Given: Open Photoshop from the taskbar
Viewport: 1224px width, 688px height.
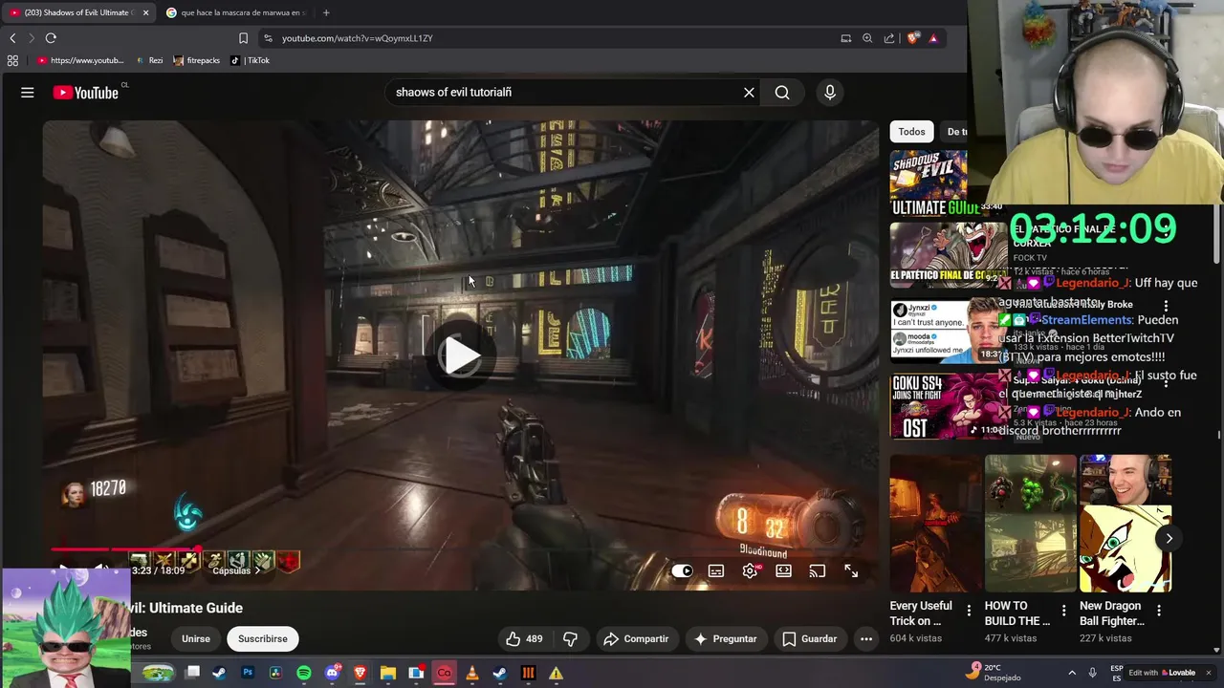Looking at the screenshot, I should (248, 673).
